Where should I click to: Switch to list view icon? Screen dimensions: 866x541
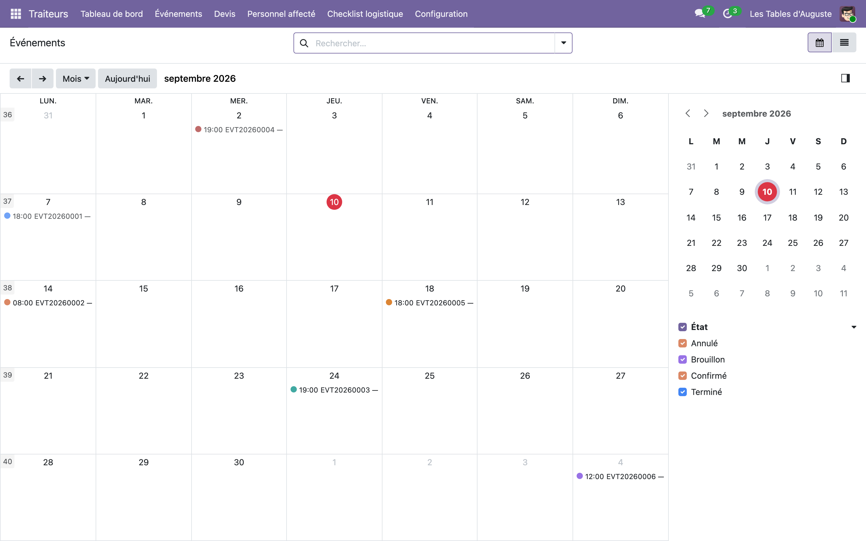[844, 43]
